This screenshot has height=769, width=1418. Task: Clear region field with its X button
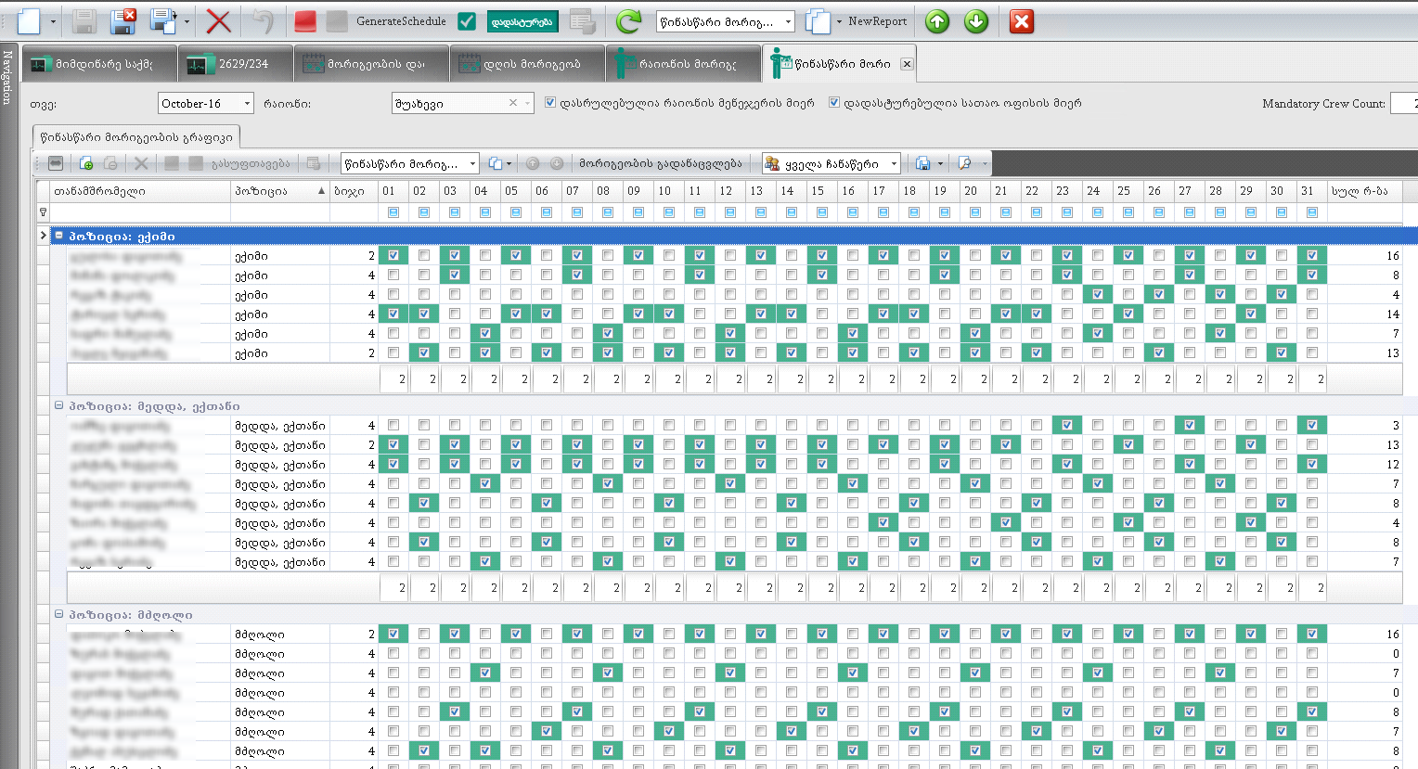(x=513, y=103)
